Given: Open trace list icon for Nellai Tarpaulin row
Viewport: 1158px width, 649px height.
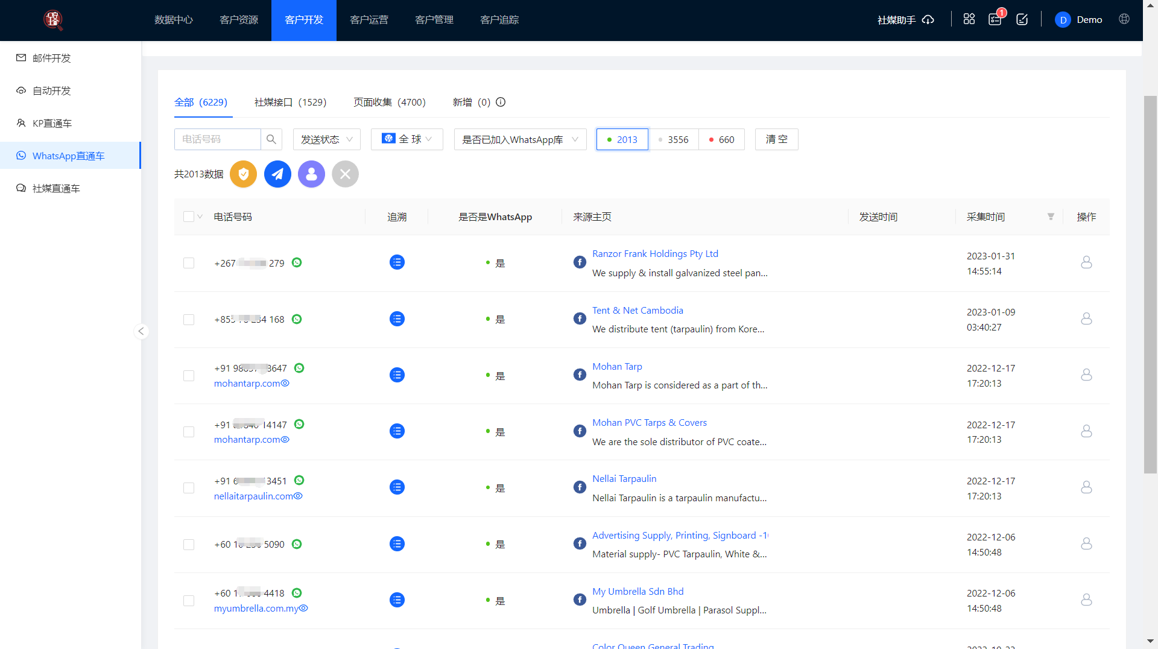Looking at the screenshot, I should pos(397,487).
